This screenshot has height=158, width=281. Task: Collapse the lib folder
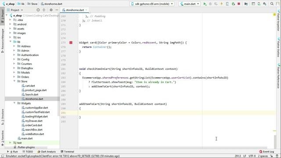tap(10, 42)
